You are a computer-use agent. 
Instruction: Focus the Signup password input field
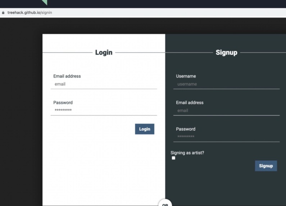[226, 137]
